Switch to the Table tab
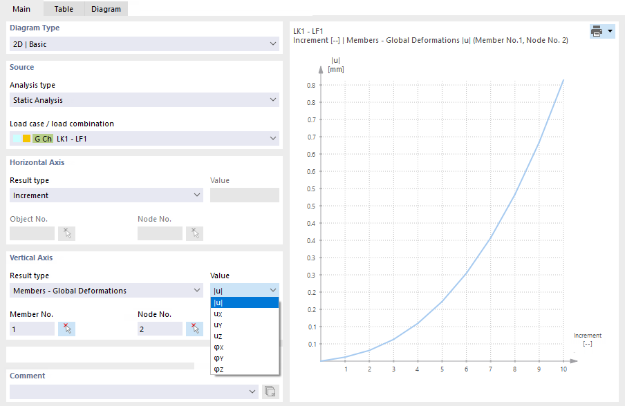This screenshot has height=406, width=625. [63, 9]
